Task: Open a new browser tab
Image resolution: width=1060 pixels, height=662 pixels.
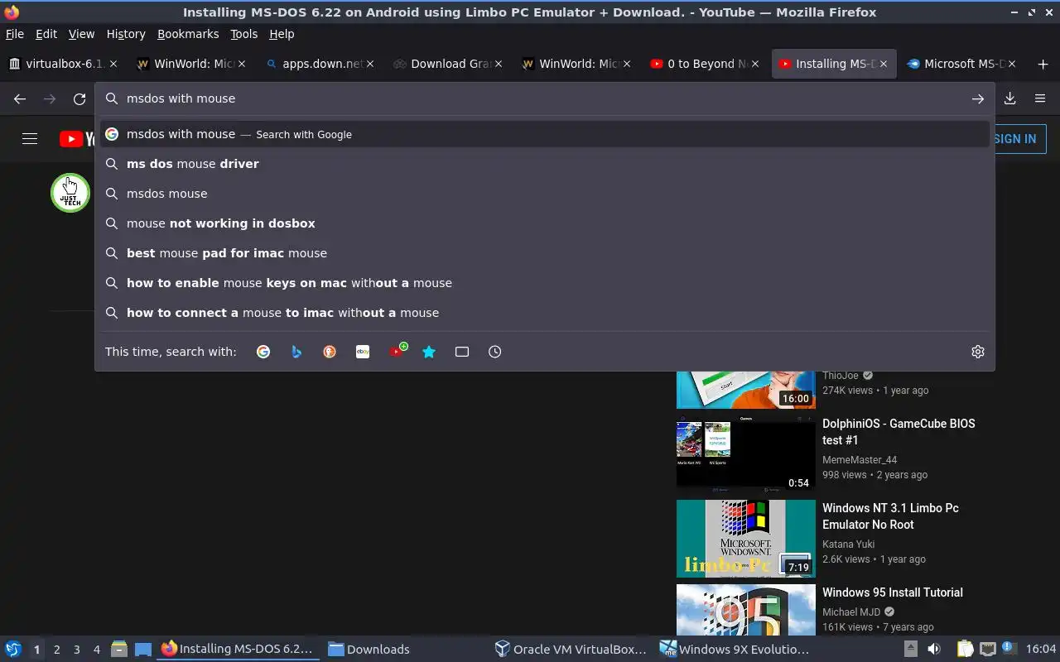Action: pyautogui.click(x=1043, y=64)
